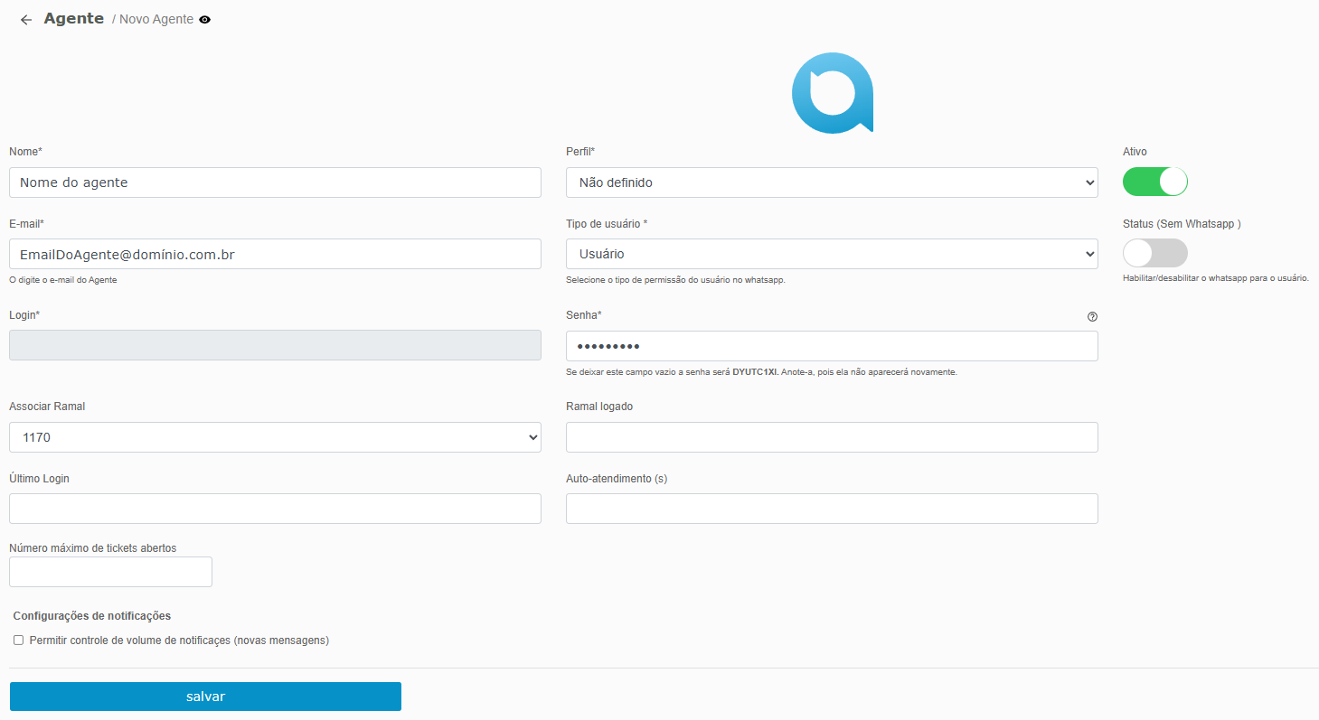Click the password help question mark icon
This screenshot has width=1319, height=720.
pos(1092,316)
